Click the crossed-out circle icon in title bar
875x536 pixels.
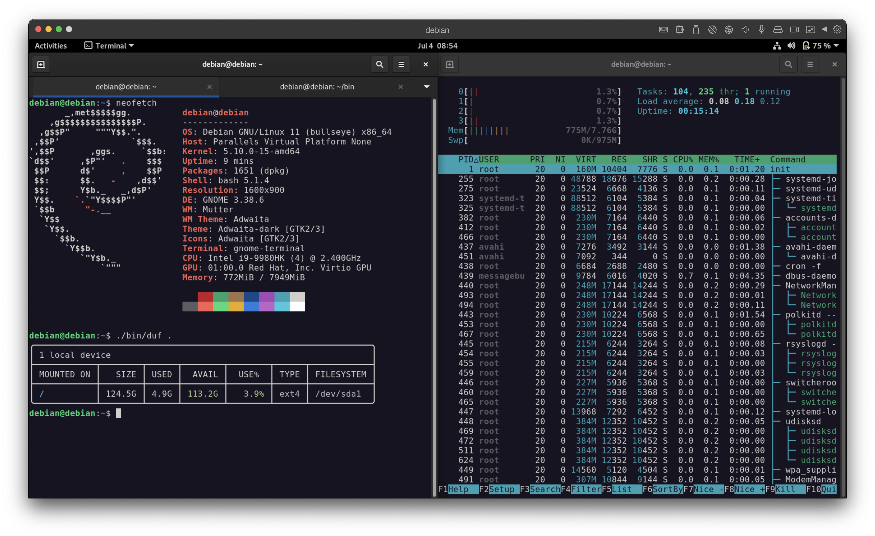pos(712,30)
